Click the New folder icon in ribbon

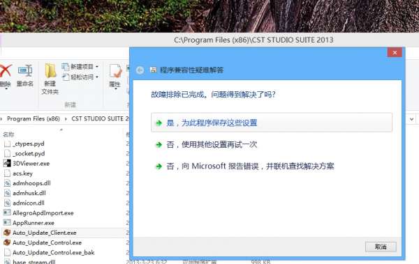pyautogui.click(x=50, y=71)
